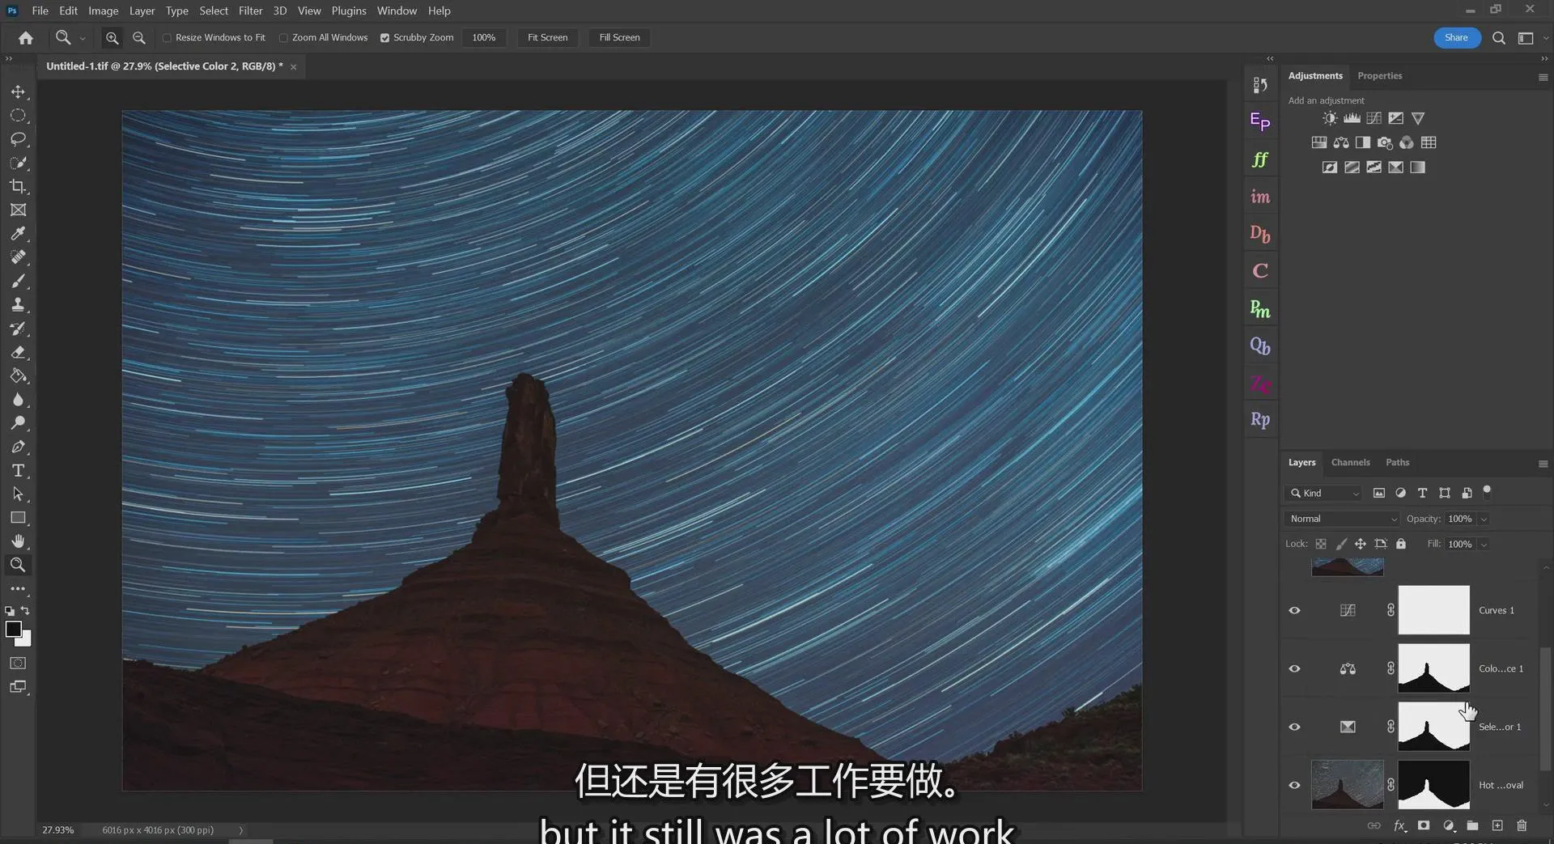Select the Pen tool
The height and width of the screenshot is (844, 1554).
[18, 447]
